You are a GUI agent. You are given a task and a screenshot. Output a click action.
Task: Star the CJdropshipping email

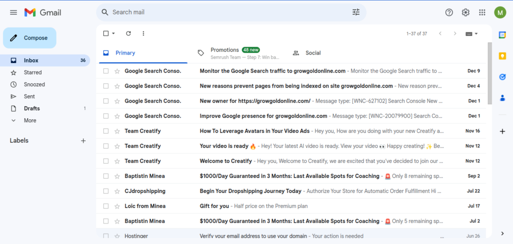pyautogui.click(x=117, y=191)
